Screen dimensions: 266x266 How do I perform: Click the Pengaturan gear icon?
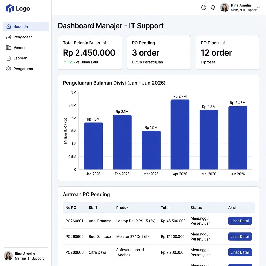tap(9, 69)
